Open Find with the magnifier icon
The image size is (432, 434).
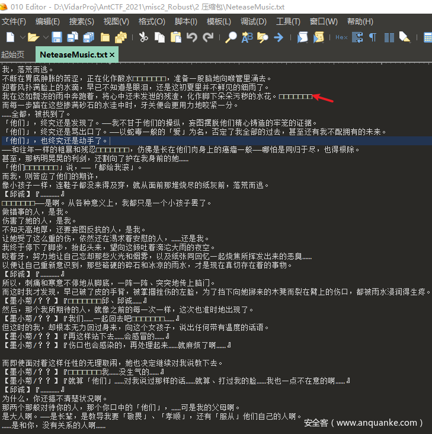tap(231, 37)
